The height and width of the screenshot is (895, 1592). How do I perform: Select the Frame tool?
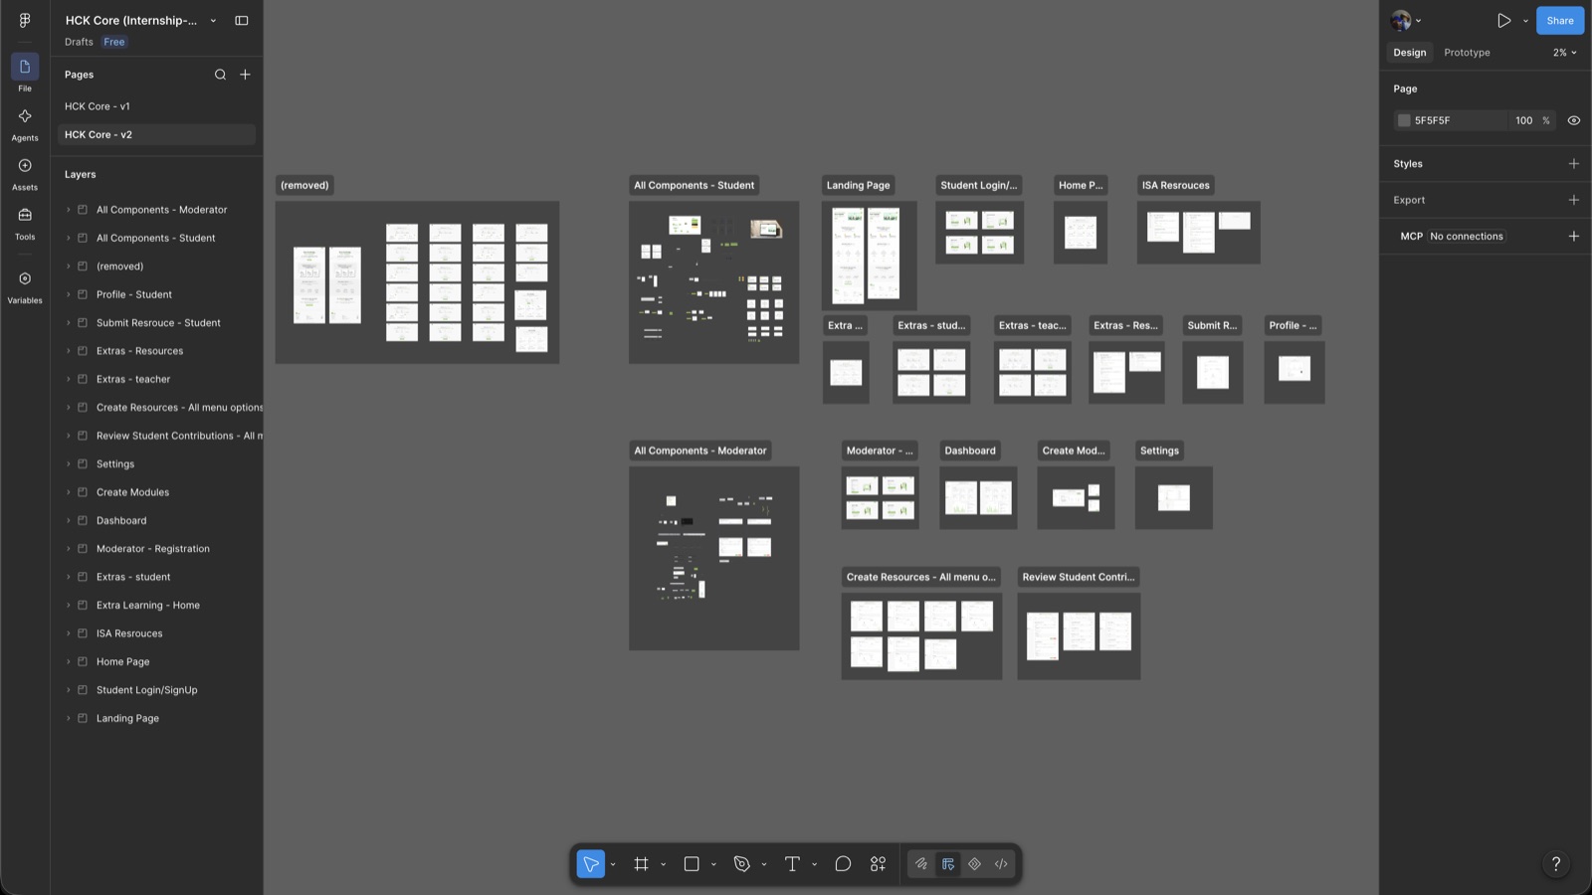point(642,864)
